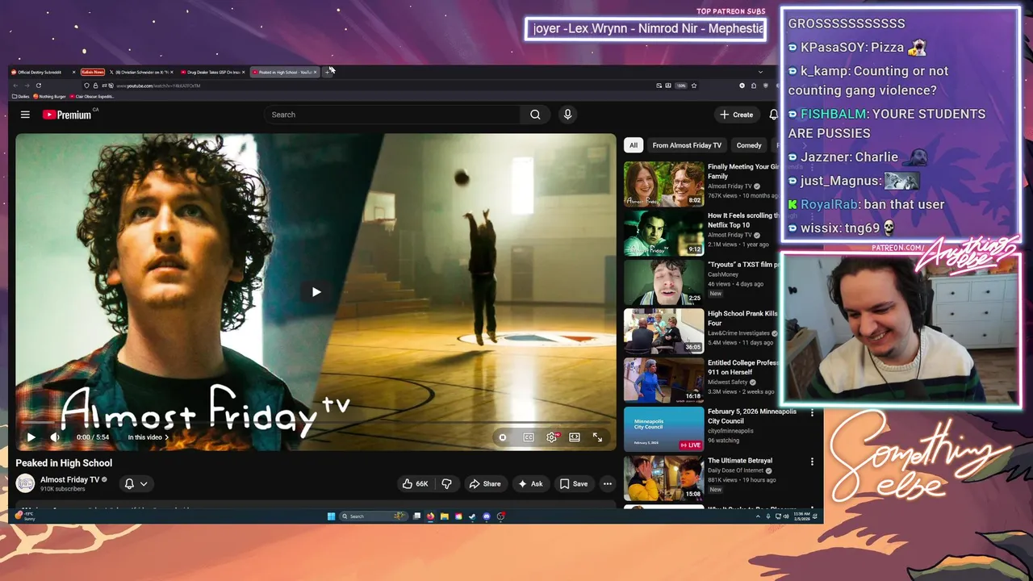Switch to 'Official Destiny Subreddit' browser tab
Screen dimensions: 1033x581
(x=44, y=72)
